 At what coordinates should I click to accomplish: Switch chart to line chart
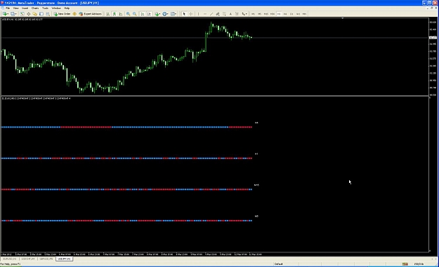pyautogui.click(x=121, y=14)
